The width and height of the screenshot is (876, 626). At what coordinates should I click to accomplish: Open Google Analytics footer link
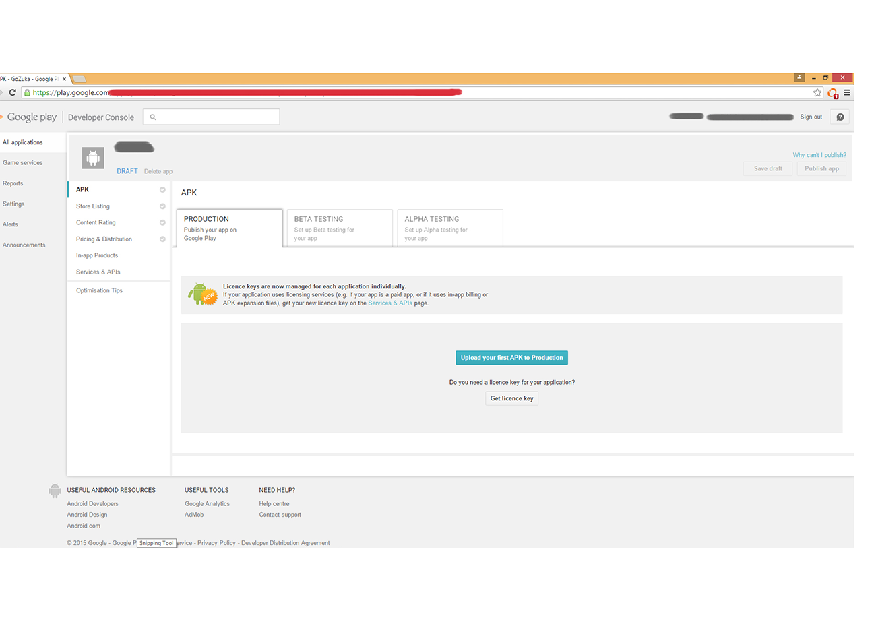[207, 504]
